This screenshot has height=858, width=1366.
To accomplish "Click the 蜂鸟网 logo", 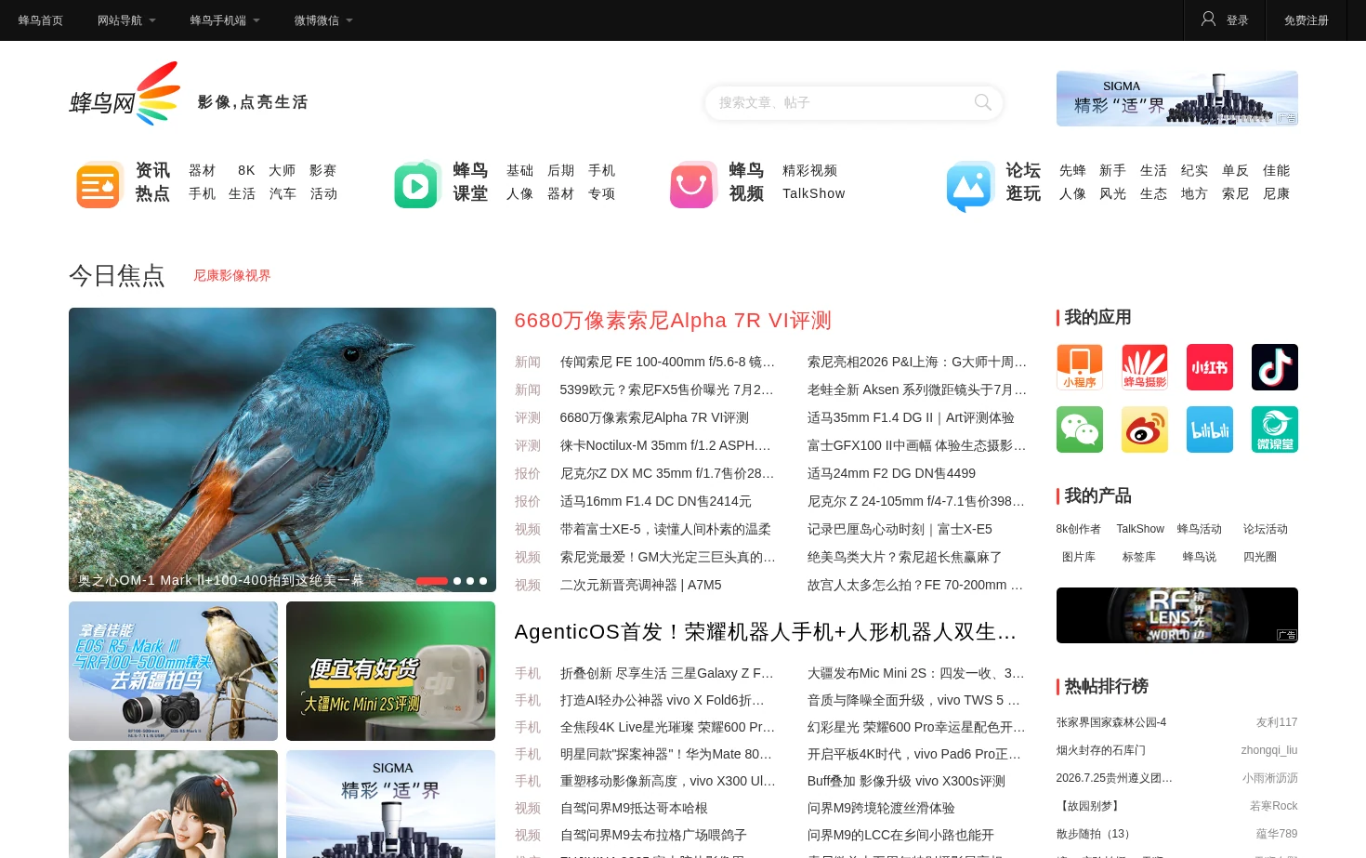I will [x=125, y=94].
